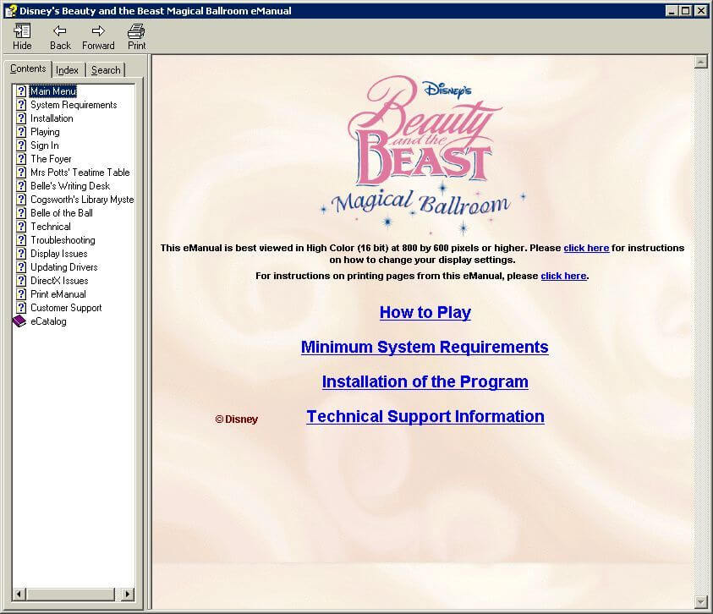Open The Foyer topic
The height and width of the screenshot is (614, 713).
point(51,159)
